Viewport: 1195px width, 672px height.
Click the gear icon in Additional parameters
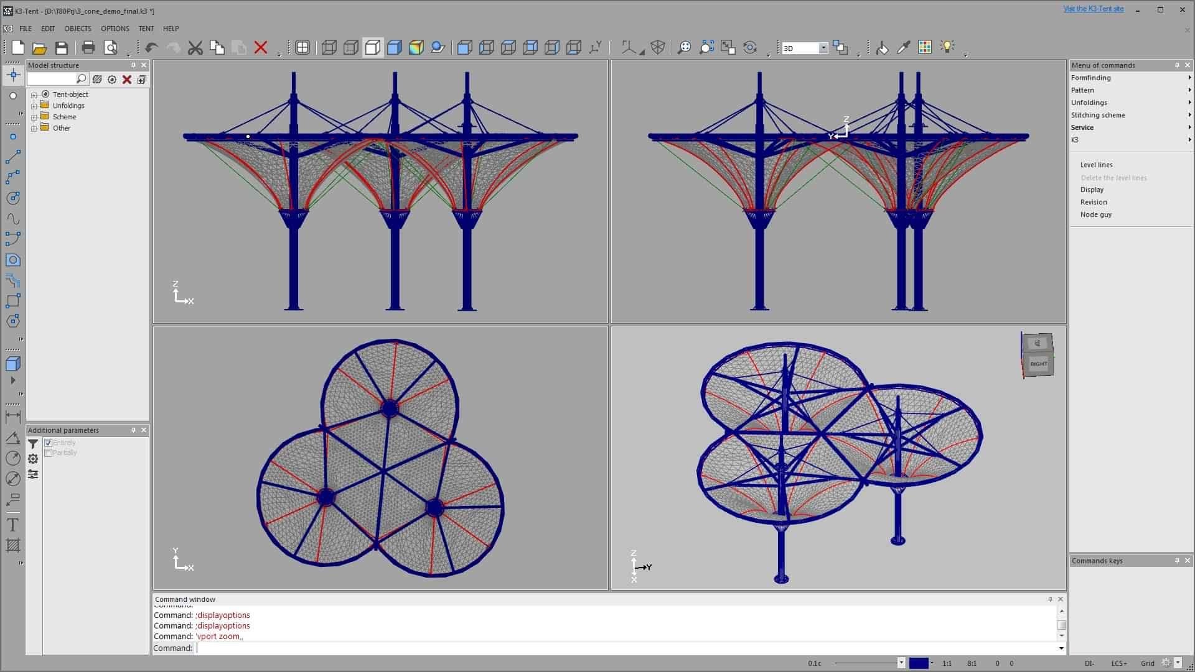click(33, 459)
